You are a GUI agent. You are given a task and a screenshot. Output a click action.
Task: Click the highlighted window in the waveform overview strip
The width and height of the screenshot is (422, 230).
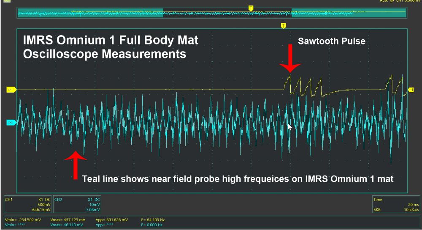227,13
